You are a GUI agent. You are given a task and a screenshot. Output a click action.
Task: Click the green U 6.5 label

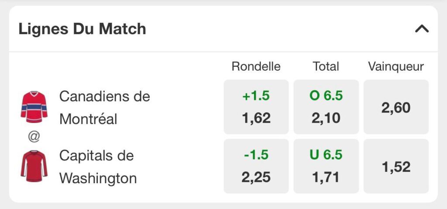tap(326, 155)
